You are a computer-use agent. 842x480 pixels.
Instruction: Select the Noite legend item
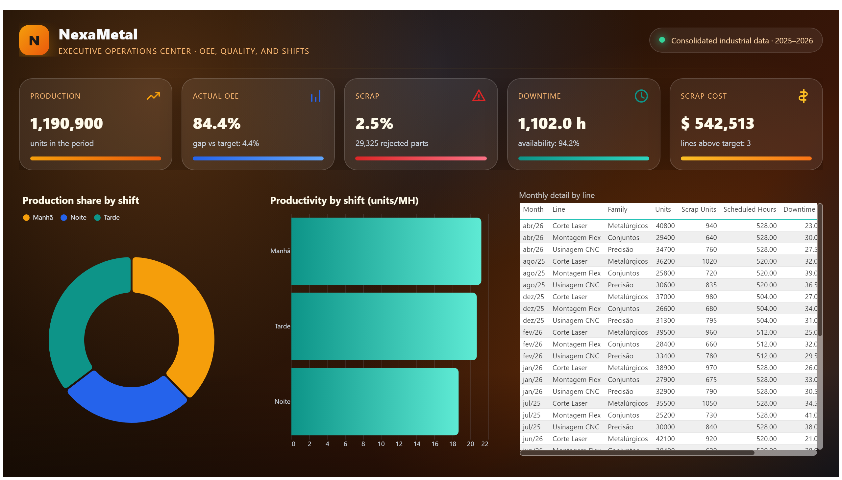[74, 218]
